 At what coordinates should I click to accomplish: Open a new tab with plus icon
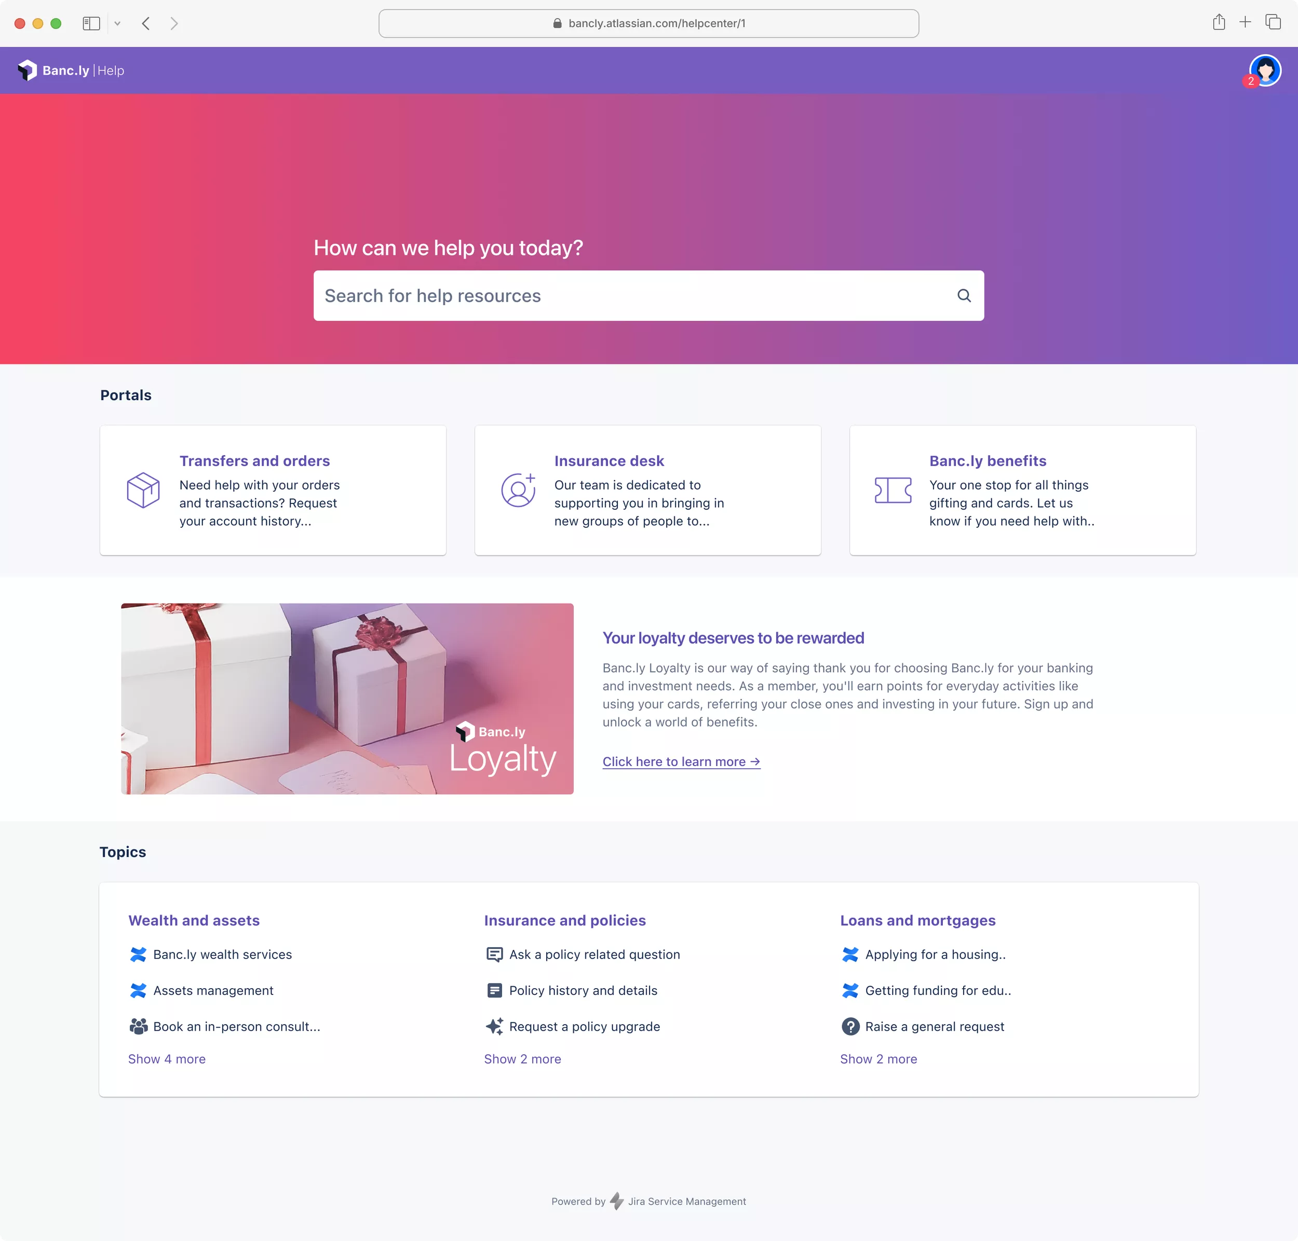click(1245, 22)
